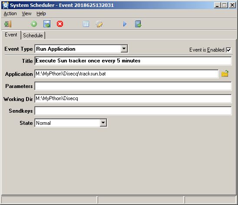Focus the empty Sendkeys text field
The image size is (238, 205).
[x=133, y=111]
